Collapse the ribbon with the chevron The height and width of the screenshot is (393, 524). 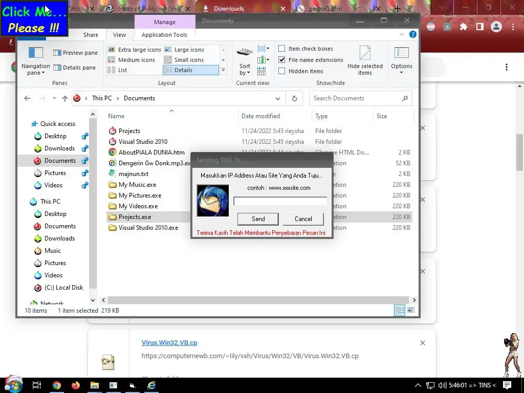coord(402,34)
